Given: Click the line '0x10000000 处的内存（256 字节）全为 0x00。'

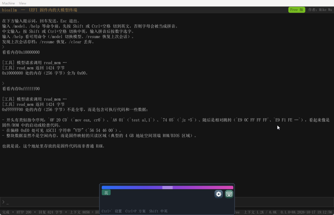Looking at the screenshot, I should click(45, 73).
